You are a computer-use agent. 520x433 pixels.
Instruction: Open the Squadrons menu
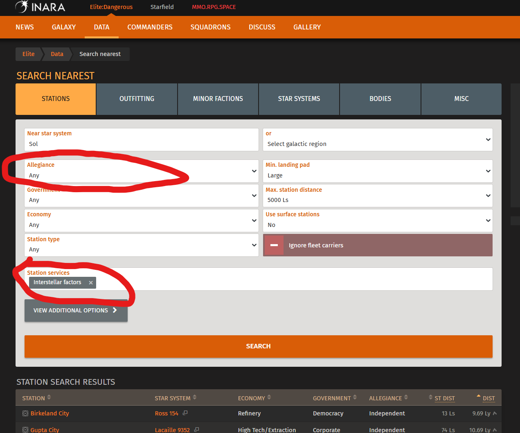click(x=210, y=27)
